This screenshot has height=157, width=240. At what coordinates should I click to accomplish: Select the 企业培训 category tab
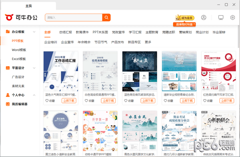(x=51, y=42)
